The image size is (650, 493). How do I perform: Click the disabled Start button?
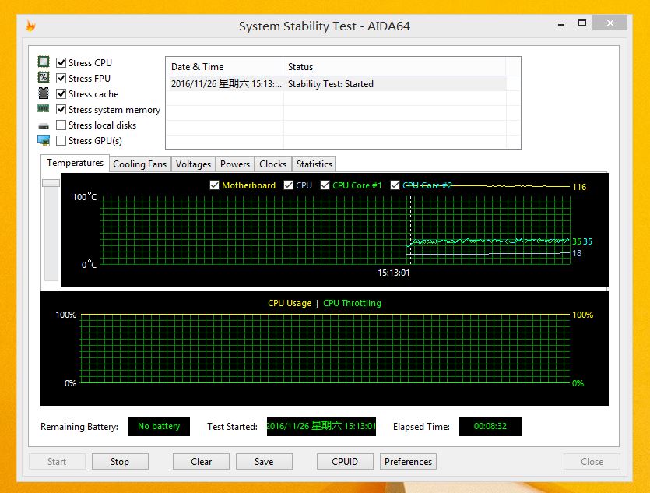tap(57, 462)
